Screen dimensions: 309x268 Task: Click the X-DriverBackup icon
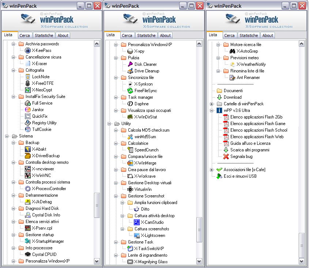28,156
